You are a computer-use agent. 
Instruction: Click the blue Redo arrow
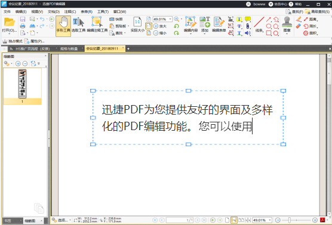[x=42, y=26]
